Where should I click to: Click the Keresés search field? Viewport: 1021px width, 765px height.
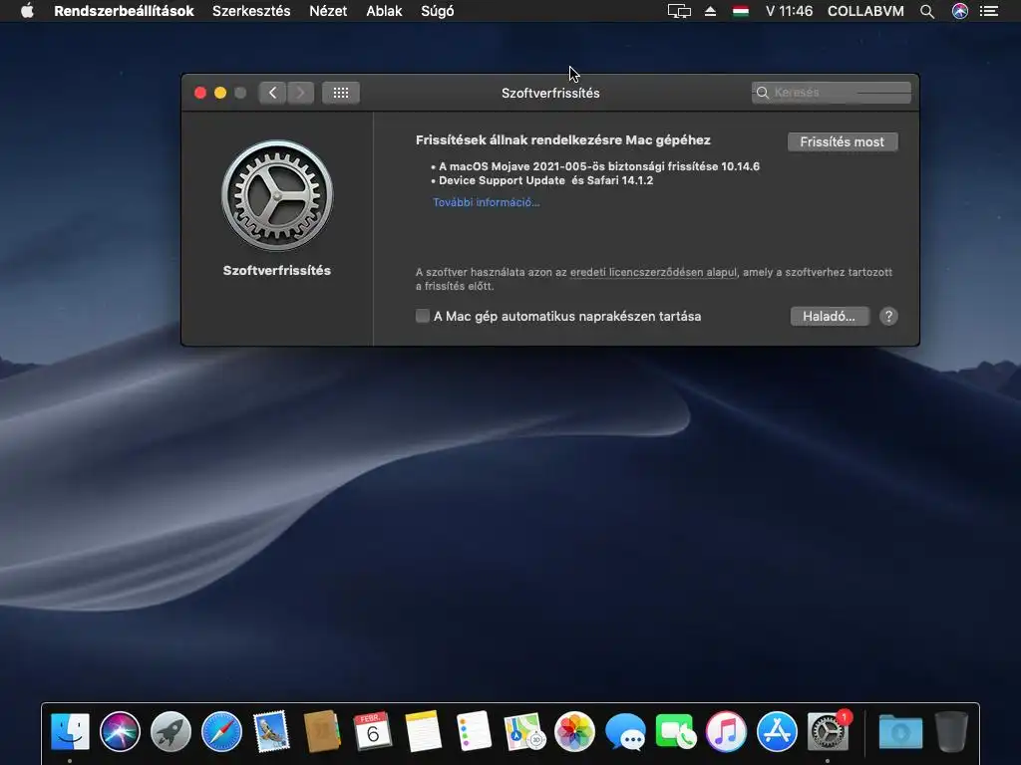tap(831, 93)
